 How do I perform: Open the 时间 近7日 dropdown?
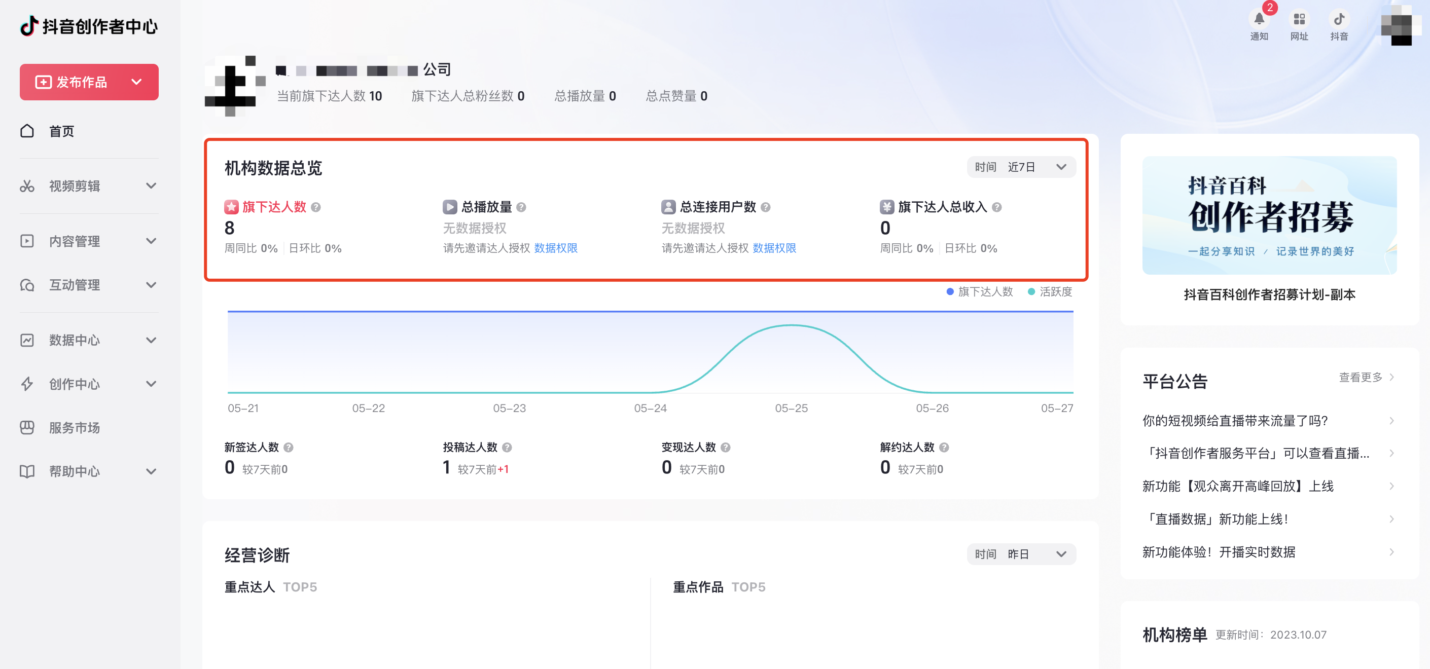coord(1021,167)
